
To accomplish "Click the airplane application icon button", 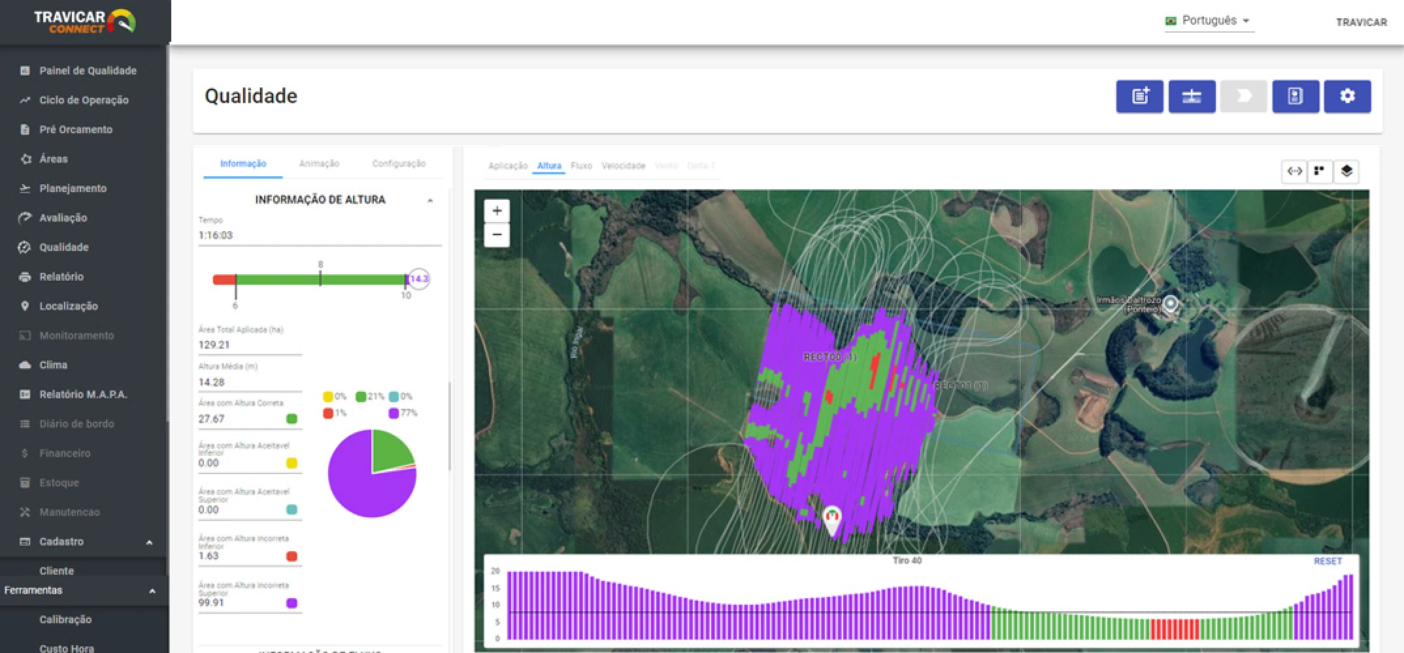I will click(1192, 97).
